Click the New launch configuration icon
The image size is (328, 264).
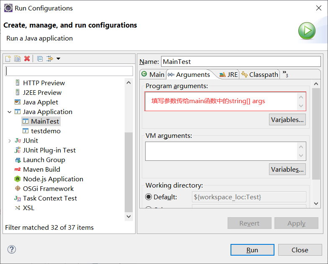(x=8, y=58)
